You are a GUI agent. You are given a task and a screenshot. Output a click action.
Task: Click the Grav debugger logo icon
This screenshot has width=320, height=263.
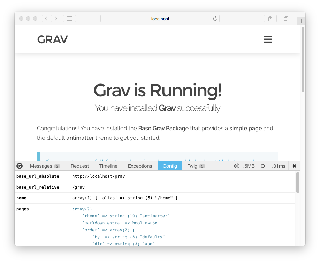coord(20,166)
